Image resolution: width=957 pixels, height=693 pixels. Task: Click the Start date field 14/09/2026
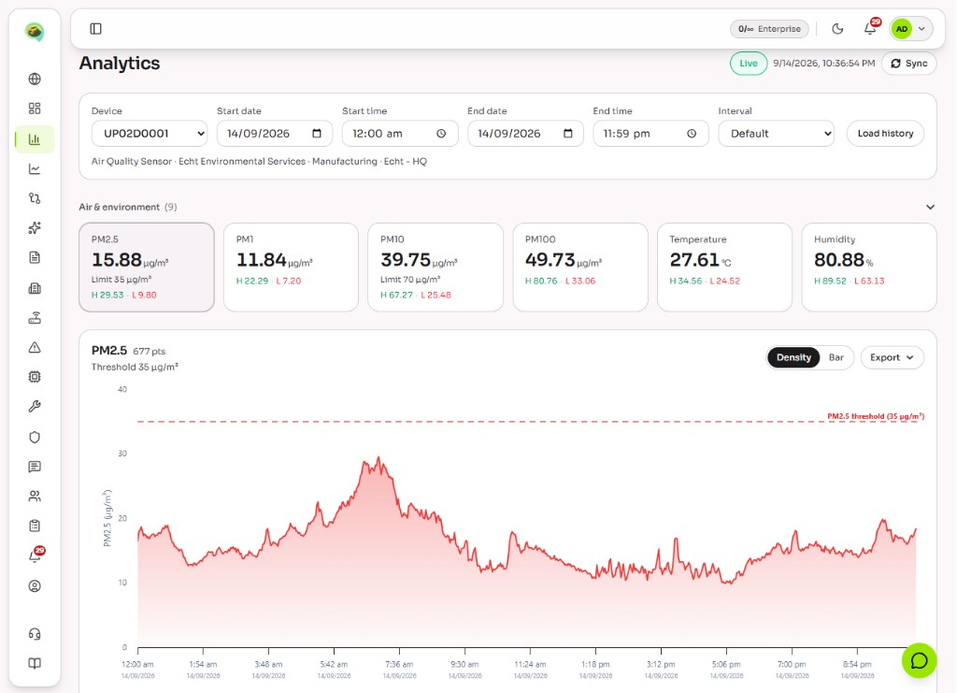(x=275, y=133)
